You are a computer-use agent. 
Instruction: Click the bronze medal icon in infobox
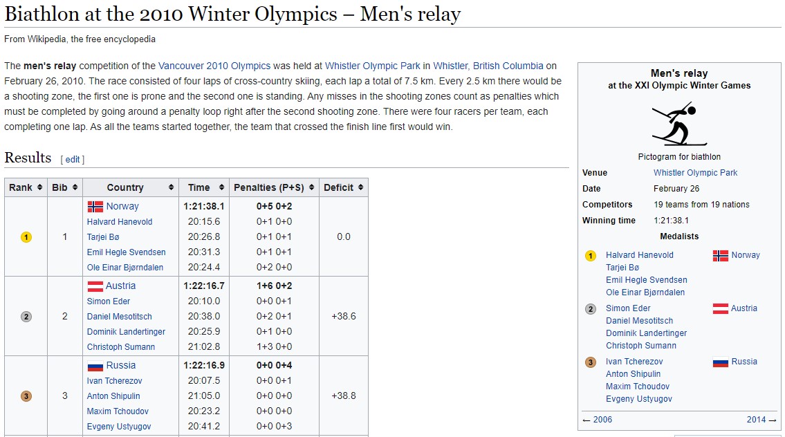pyautogui.click(x=591, y=362)
